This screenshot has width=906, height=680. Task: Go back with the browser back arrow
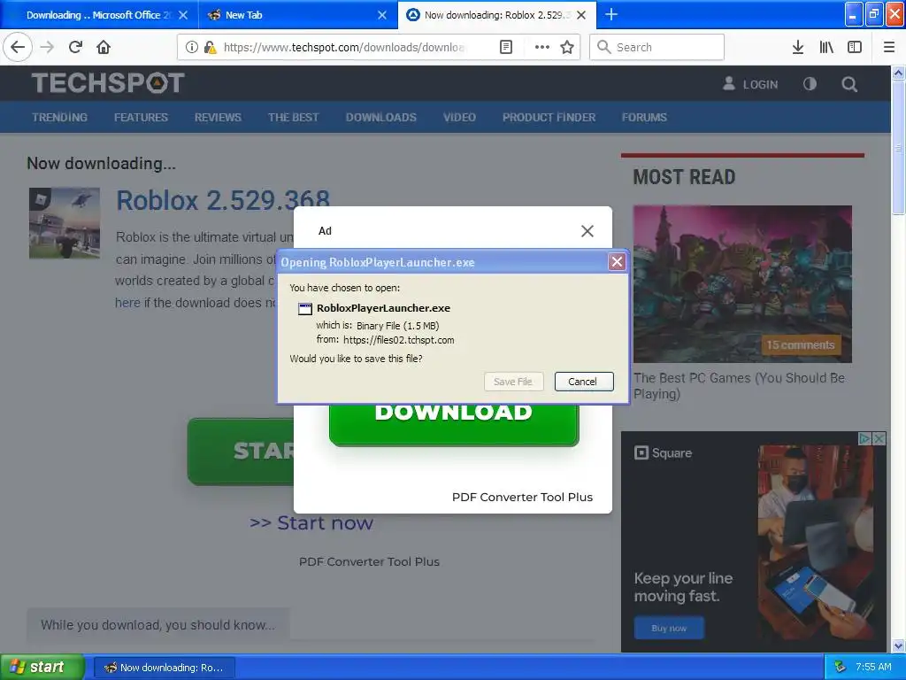18,47
